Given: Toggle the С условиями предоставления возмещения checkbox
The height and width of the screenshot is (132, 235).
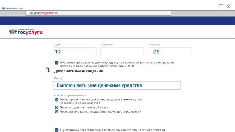Looking at the screenshot, I should click(x=57, y=130).
